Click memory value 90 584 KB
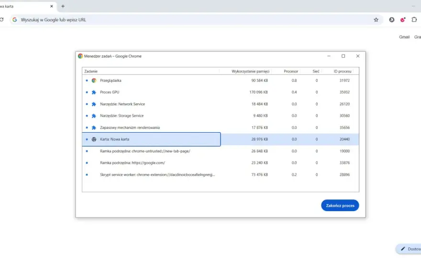The width and height of the screenshot is (421, 258). click(260, 80)
